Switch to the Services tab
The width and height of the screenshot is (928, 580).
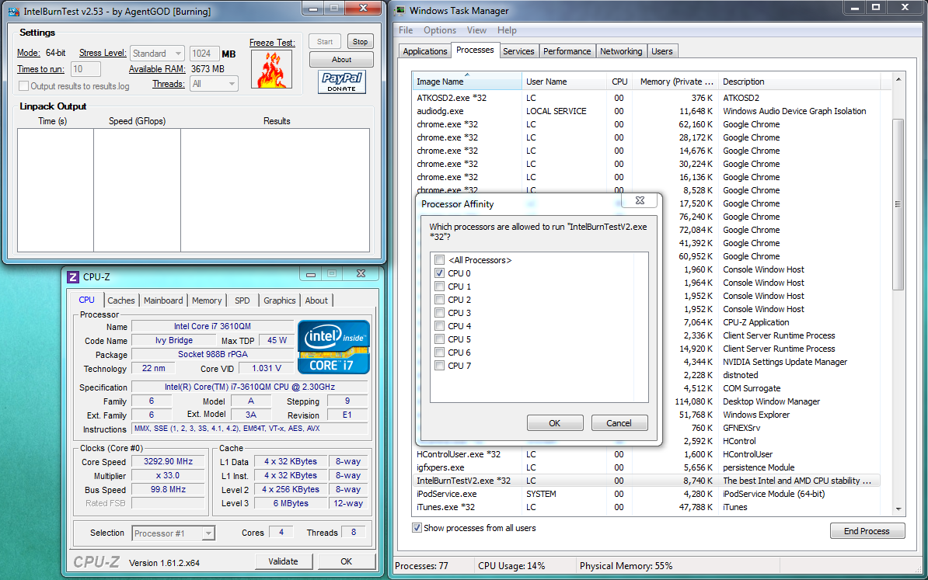[x=518, y=51]
